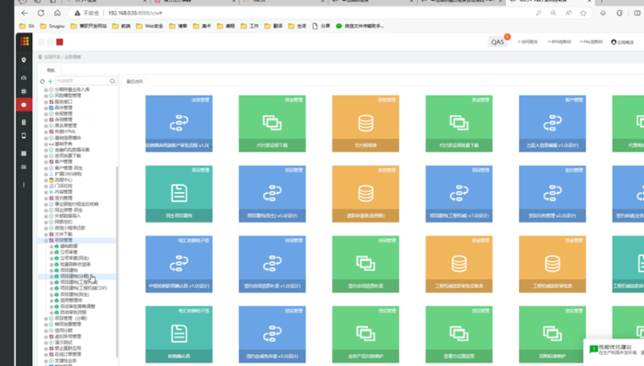This screenshot has width=644, height=366.
Task: Click the search magnifier in tree search box
Action: click(x=112, y=81)
